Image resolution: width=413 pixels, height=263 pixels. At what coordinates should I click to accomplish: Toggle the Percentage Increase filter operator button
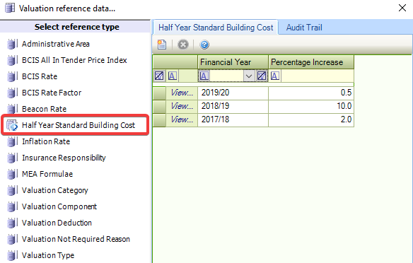click(274, 76)
